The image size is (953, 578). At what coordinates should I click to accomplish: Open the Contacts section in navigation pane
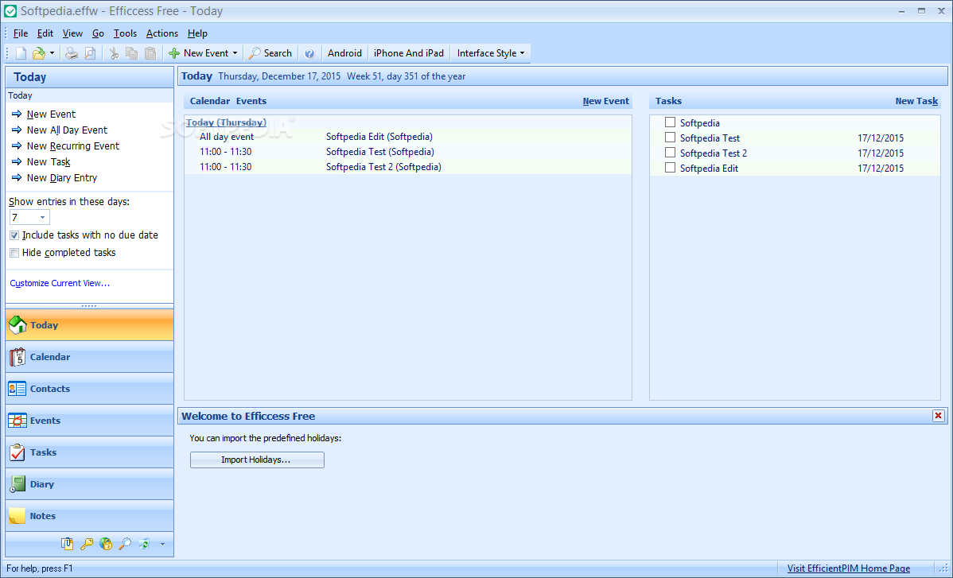[89, 389]
